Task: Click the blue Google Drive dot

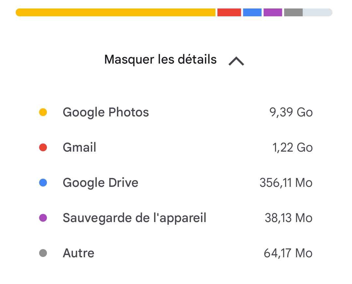Action: (x=43, y=183)
